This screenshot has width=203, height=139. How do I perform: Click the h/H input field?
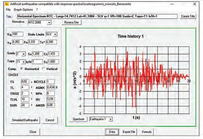click(x=37, y=62)
